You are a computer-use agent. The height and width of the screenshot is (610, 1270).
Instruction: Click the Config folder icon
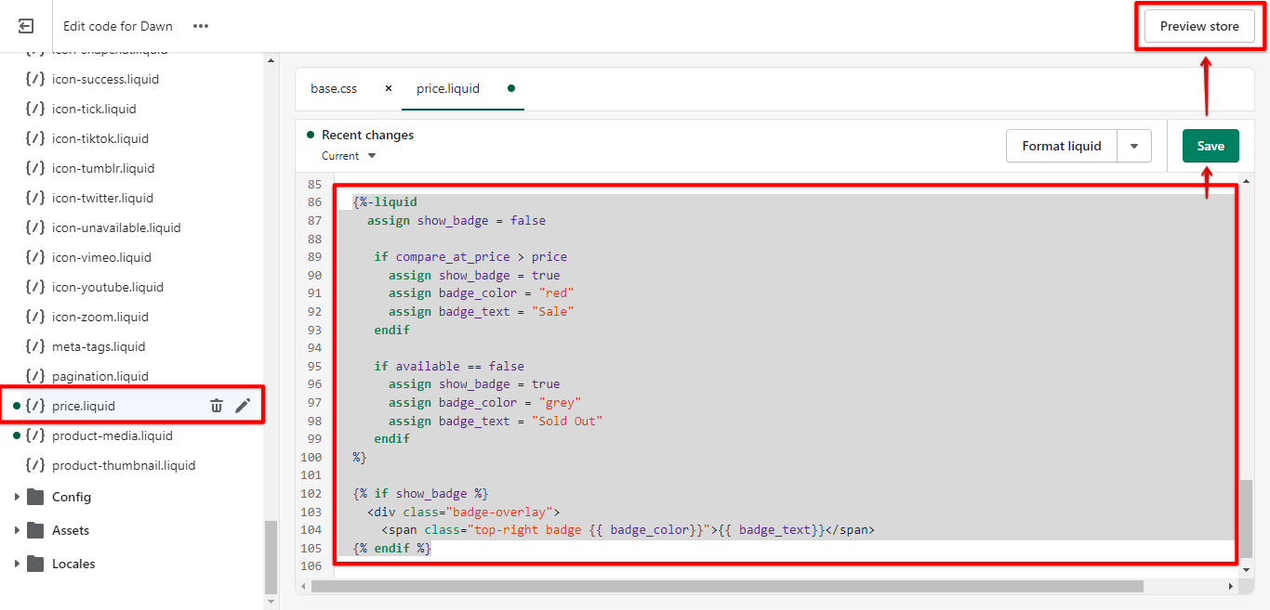coord(36,497)
